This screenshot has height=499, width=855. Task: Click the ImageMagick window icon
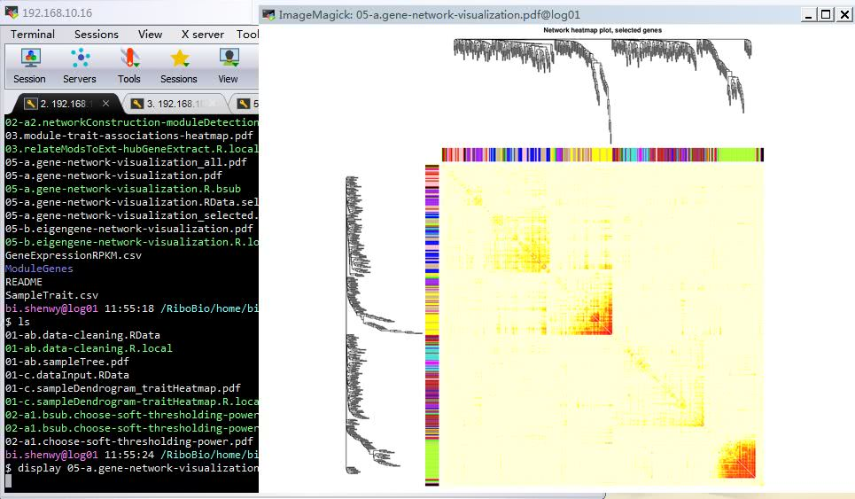(x=268, y=14)
